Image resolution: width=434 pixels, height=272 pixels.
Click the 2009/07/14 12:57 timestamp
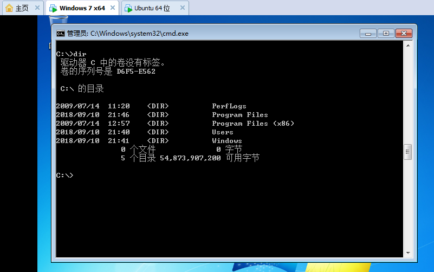[x=93, y=124]
